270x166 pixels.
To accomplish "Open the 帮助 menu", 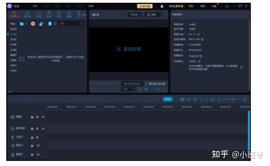I will (x=191, y=6).
